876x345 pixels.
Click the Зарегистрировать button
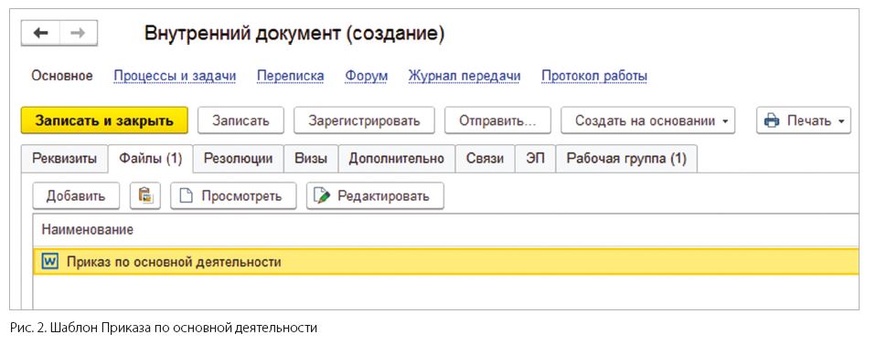[x=364, y=120]
